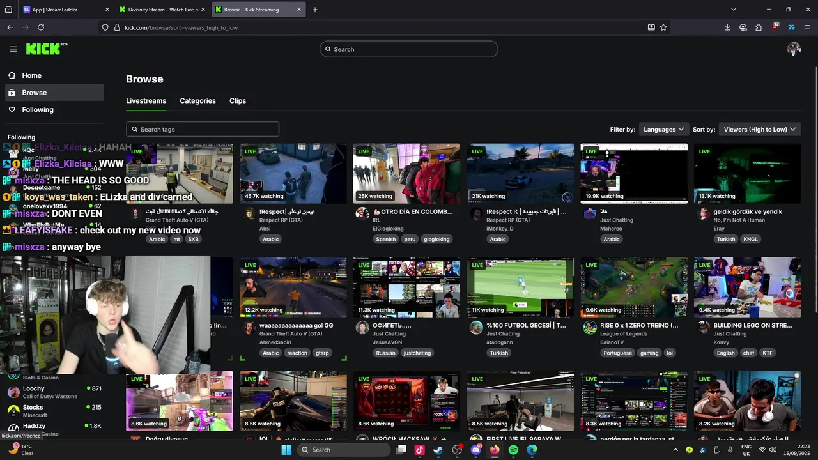Open the 'BUILDING LEGO ON STRE...' stream title
Image resolution: width=818 pixels, height=460 pixels.
point(752,325)
